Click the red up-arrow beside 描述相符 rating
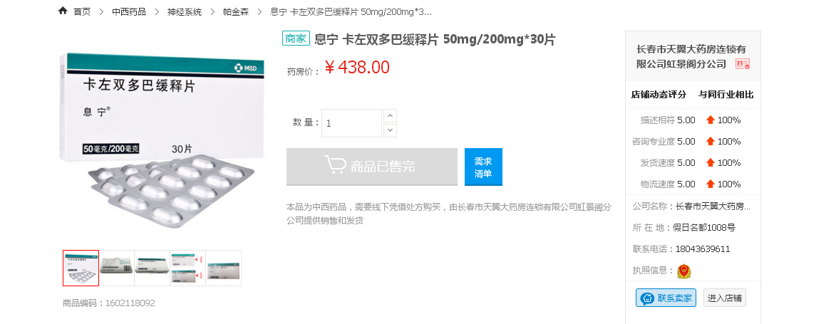Screen dimensions: 836x324 click(710, 120)
